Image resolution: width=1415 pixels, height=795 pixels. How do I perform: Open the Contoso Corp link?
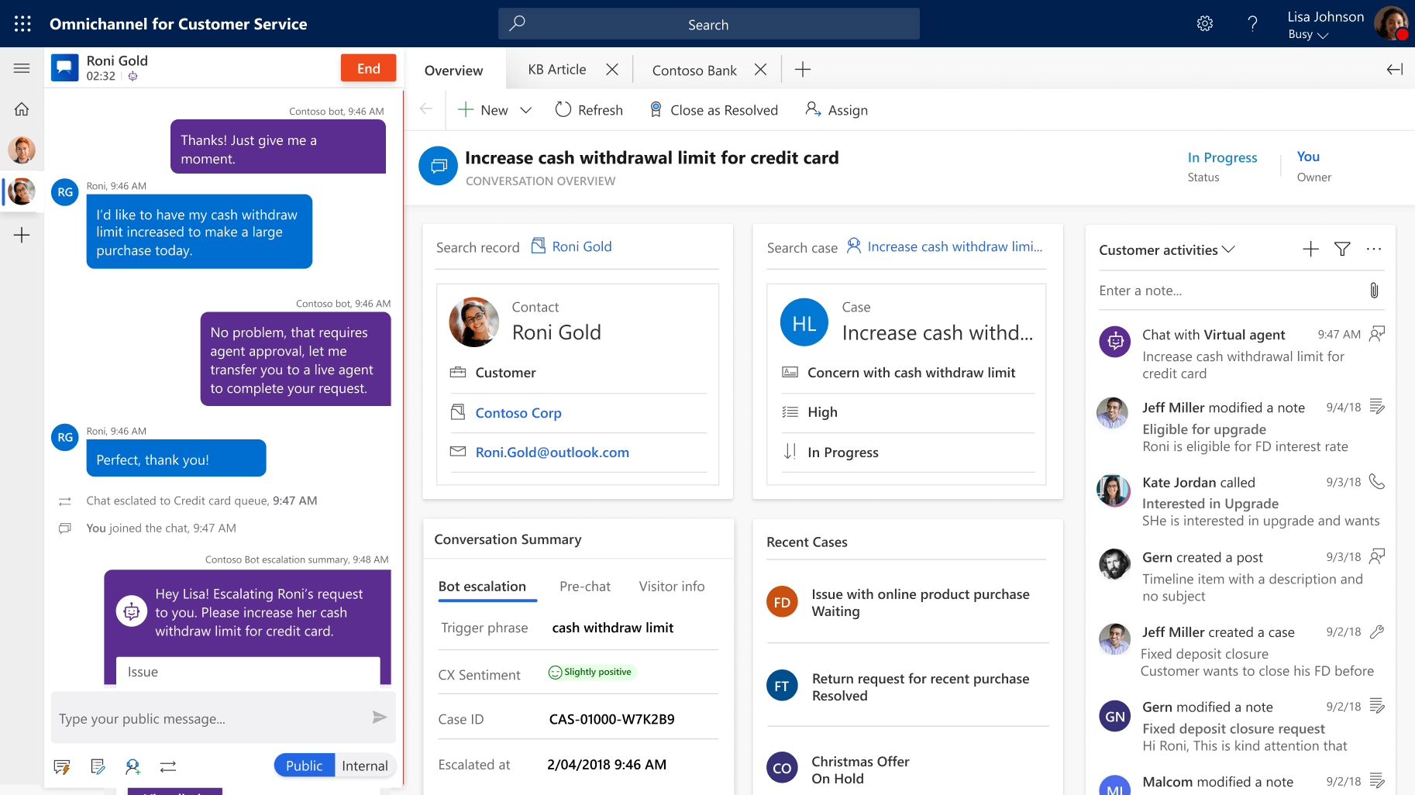point(518,412)
